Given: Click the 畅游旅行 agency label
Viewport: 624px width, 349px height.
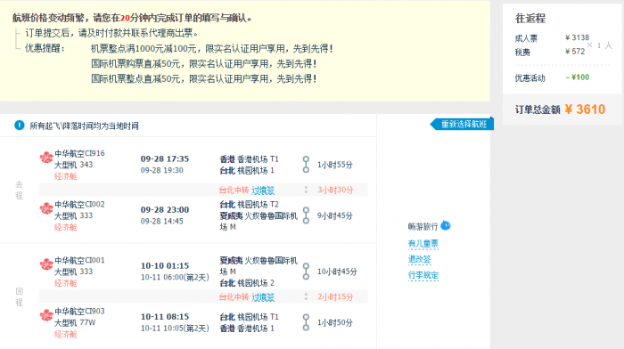Looking at the screenshot, I should (423, 226).
